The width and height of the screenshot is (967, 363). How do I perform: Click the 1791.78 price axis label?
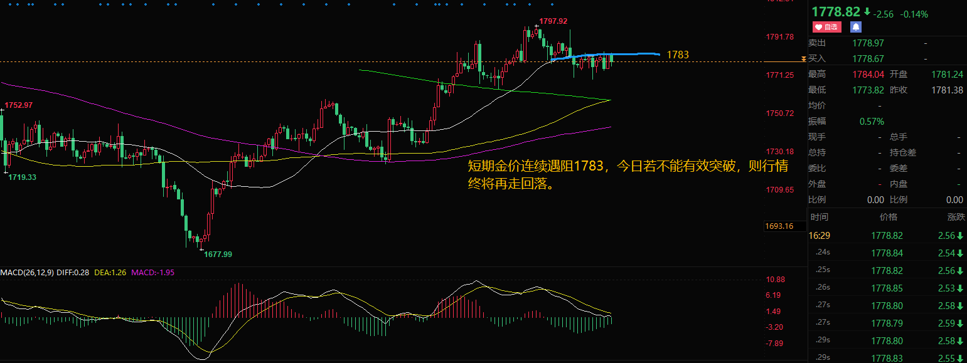[x=780, y=36]
